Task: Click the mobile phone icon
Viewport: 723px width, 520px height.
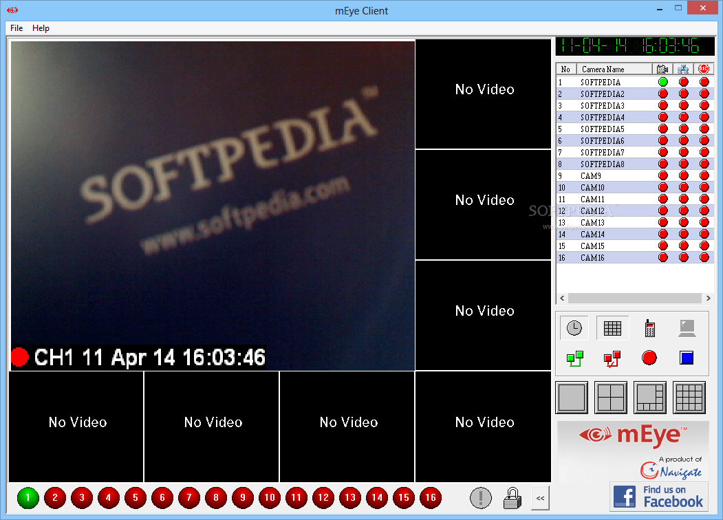Action: 649,328
